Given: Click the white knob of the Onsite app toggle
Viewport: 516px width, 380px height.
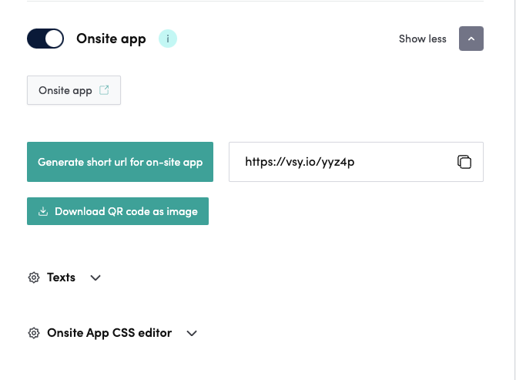Looking at the screenshot, I should coord(53,39).
